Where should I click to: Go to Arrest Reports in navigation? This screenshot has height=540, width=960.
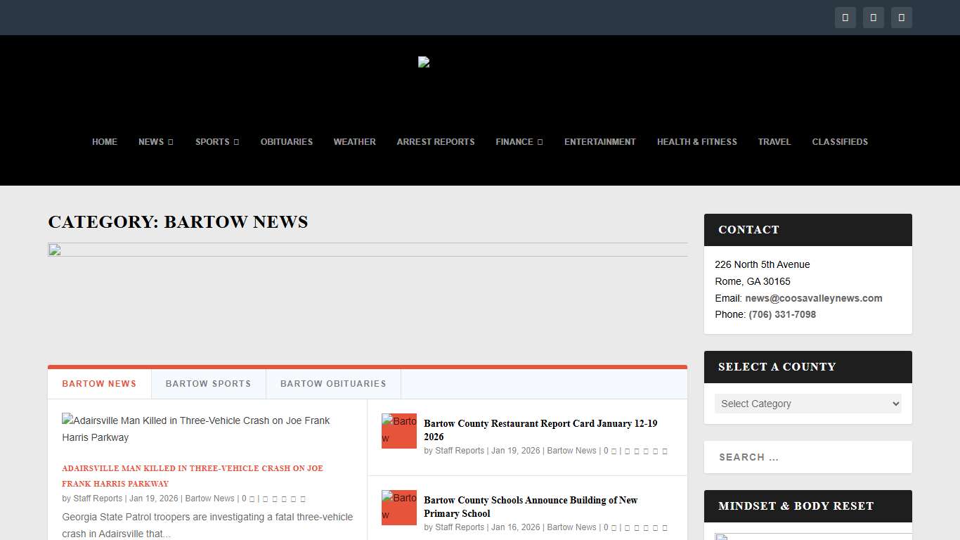[x=435, y=142]
